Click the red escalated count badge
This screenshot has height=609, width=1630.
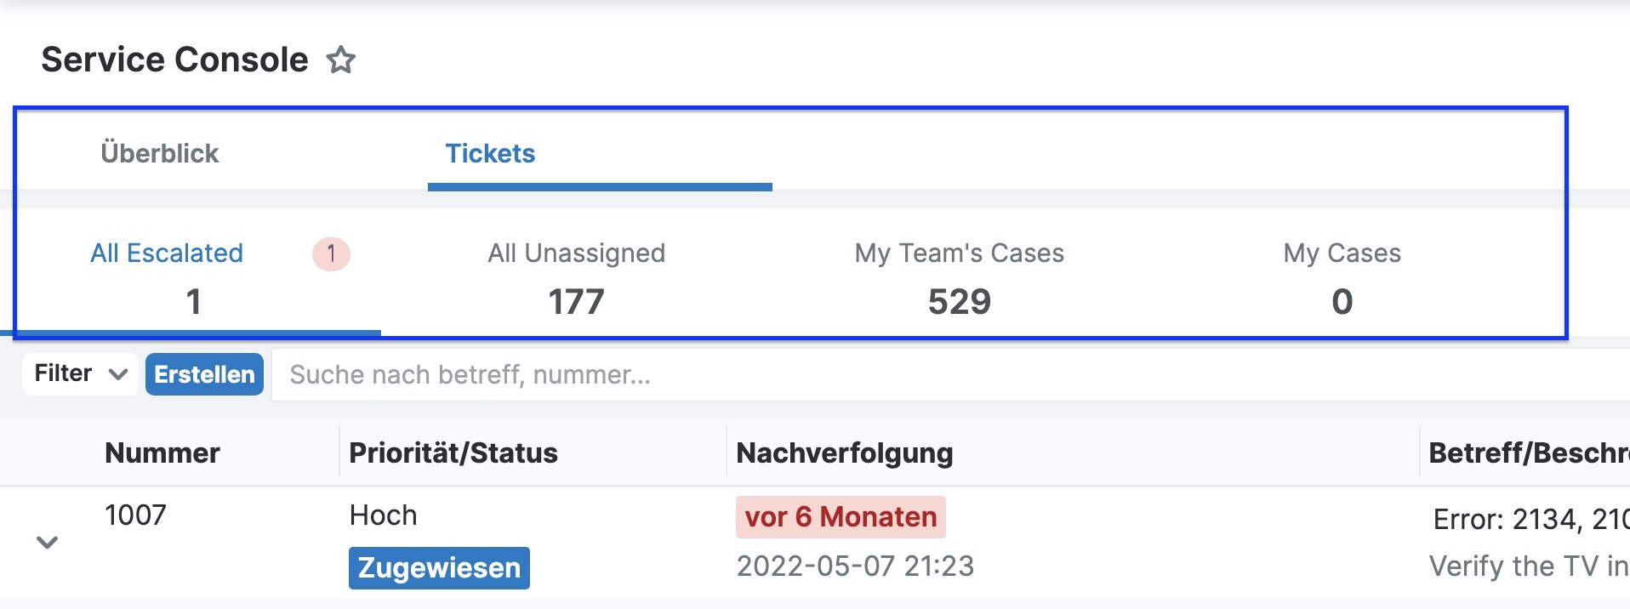[x=331, y=253]
